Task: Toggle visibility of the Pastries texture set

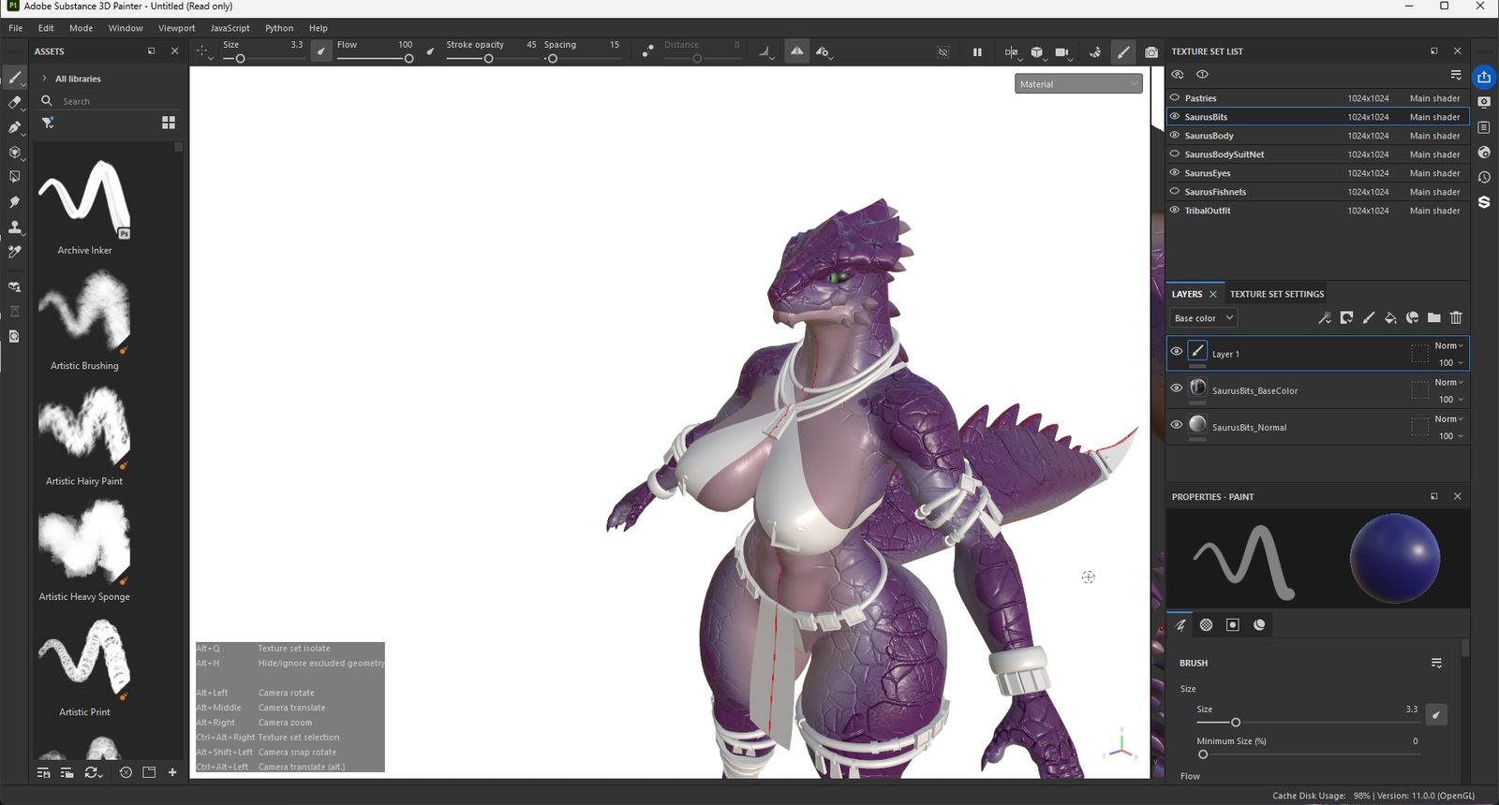Action: coord(1175,97)
